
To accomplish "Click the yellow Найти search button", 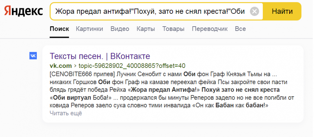I will click(x=282, y=11).
